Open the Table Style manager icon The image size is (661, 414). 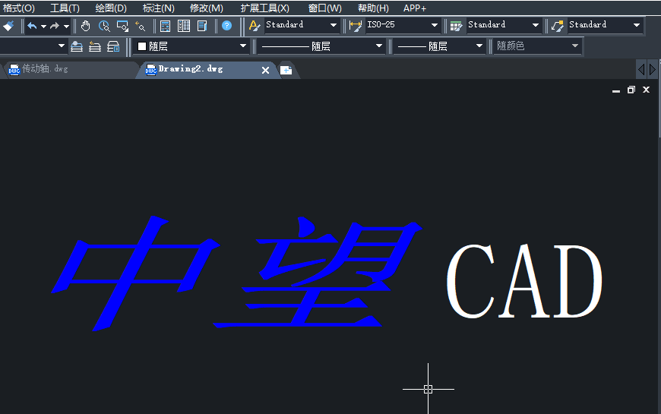(456, 26)
